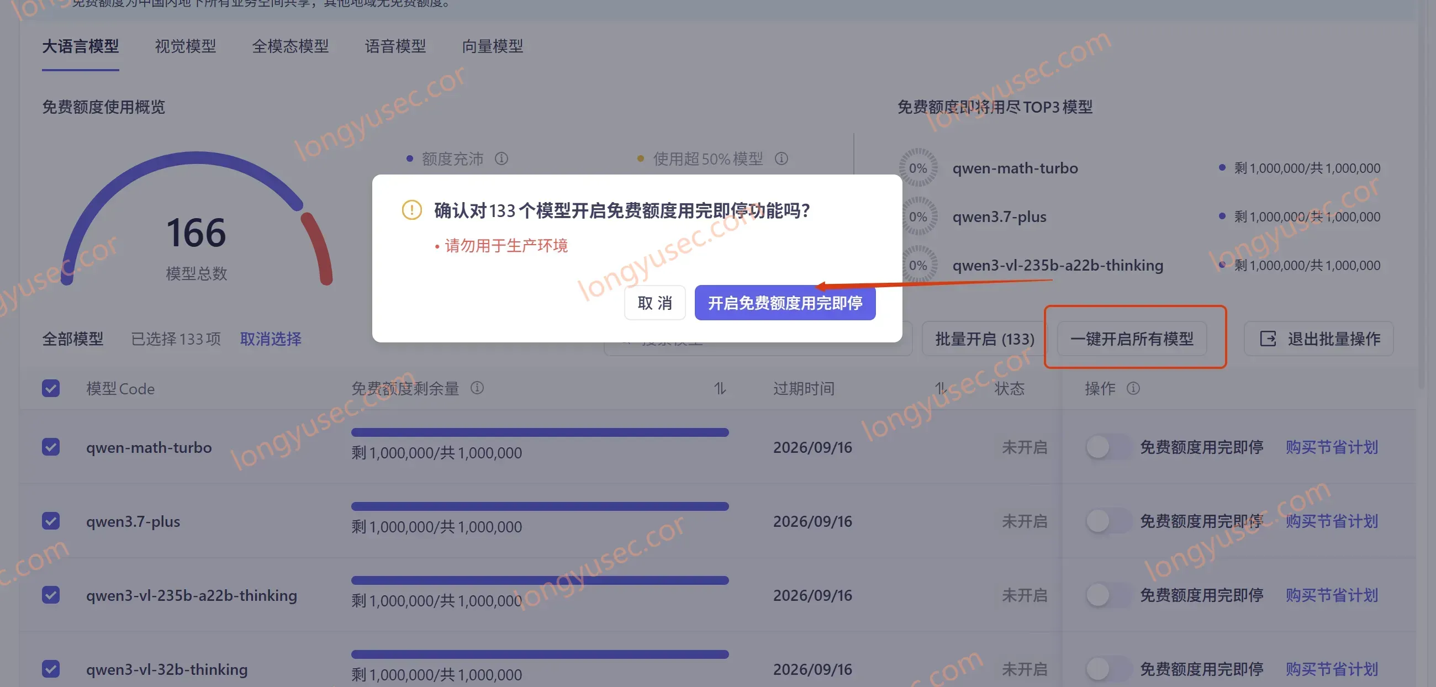Viewport: 1436px width, 687px height.
Task: Click the info icon beside 操作 column header
Action: coord(1133,388)
